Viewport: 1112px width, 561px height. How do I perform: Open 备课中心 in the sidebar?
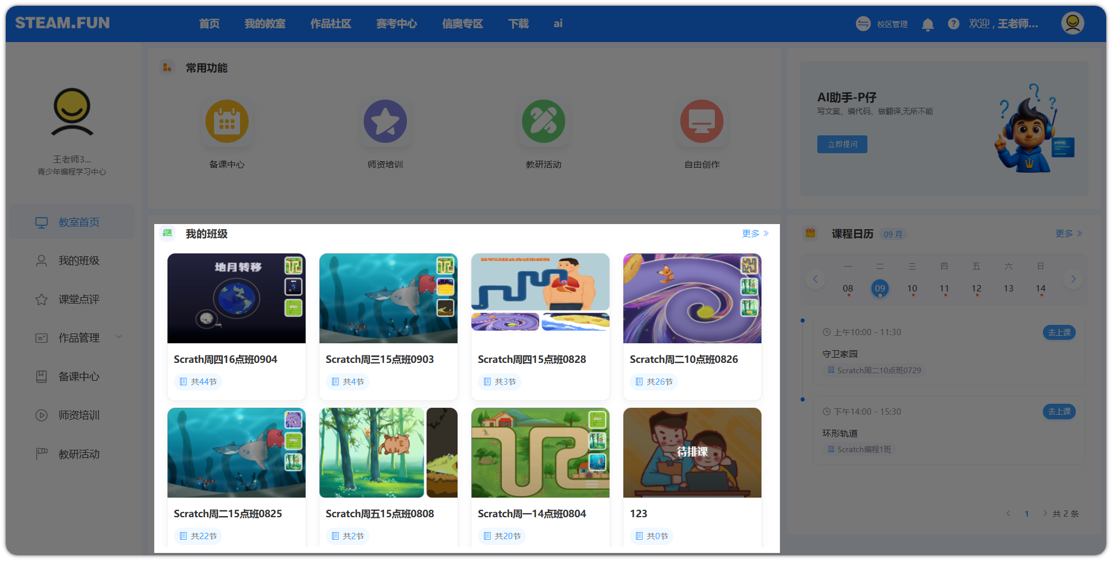coord(72,377)
